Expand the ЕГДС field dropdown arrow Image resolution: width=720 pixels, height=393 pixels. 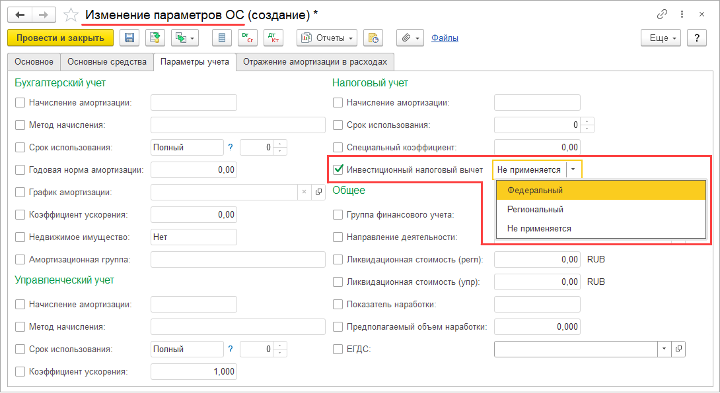click(663, 349)
